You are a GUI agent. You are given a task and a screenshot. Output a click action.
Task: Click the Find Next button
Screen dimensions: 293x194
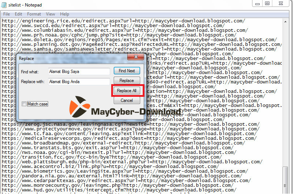[x=127, y=71]
